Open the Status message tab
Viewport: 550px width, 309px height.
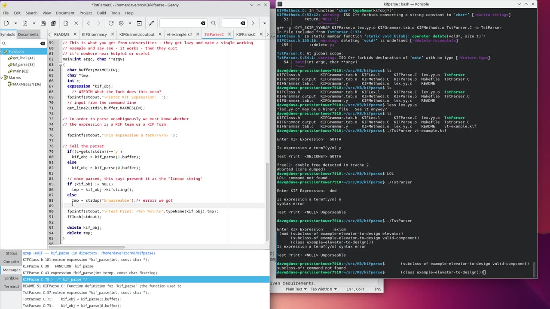click(x=11, y=253)
